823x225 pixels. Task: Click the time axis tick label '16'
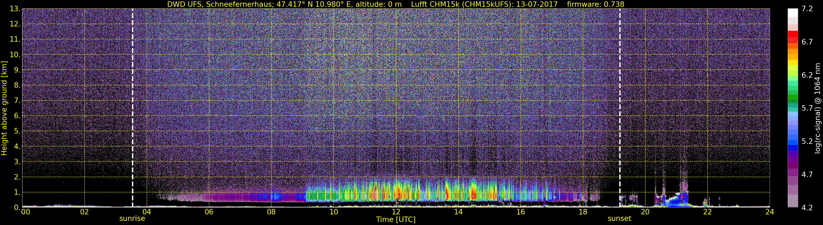pos(520,212)
